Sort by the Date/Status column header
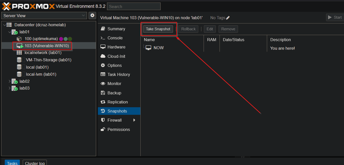Viewport: 344px width, 165px height. click(x=243, y=40)
